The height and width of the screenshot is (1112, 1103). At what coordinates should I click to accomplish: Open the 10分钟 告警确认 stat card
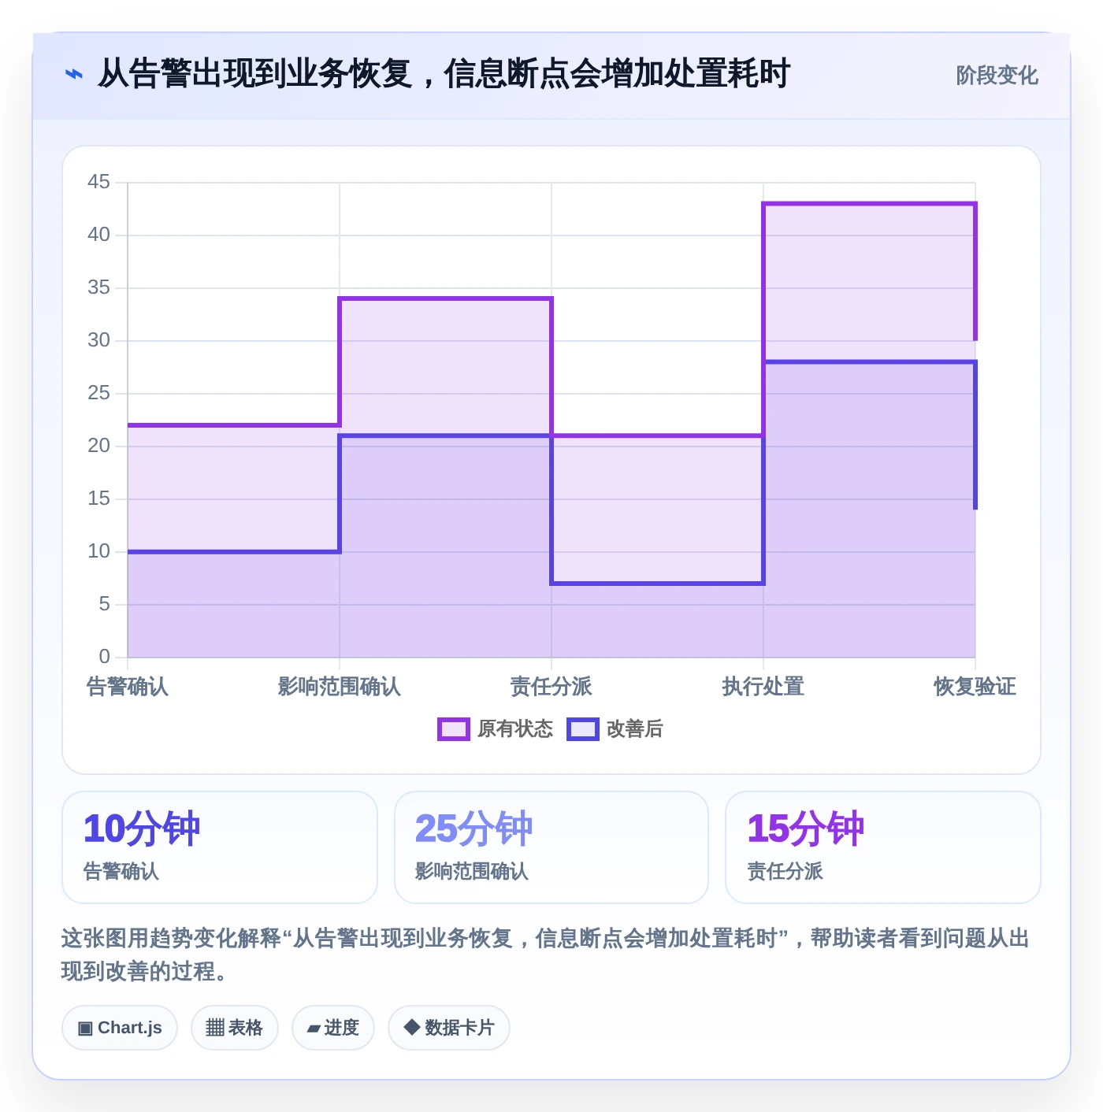[x=220, y=847]
